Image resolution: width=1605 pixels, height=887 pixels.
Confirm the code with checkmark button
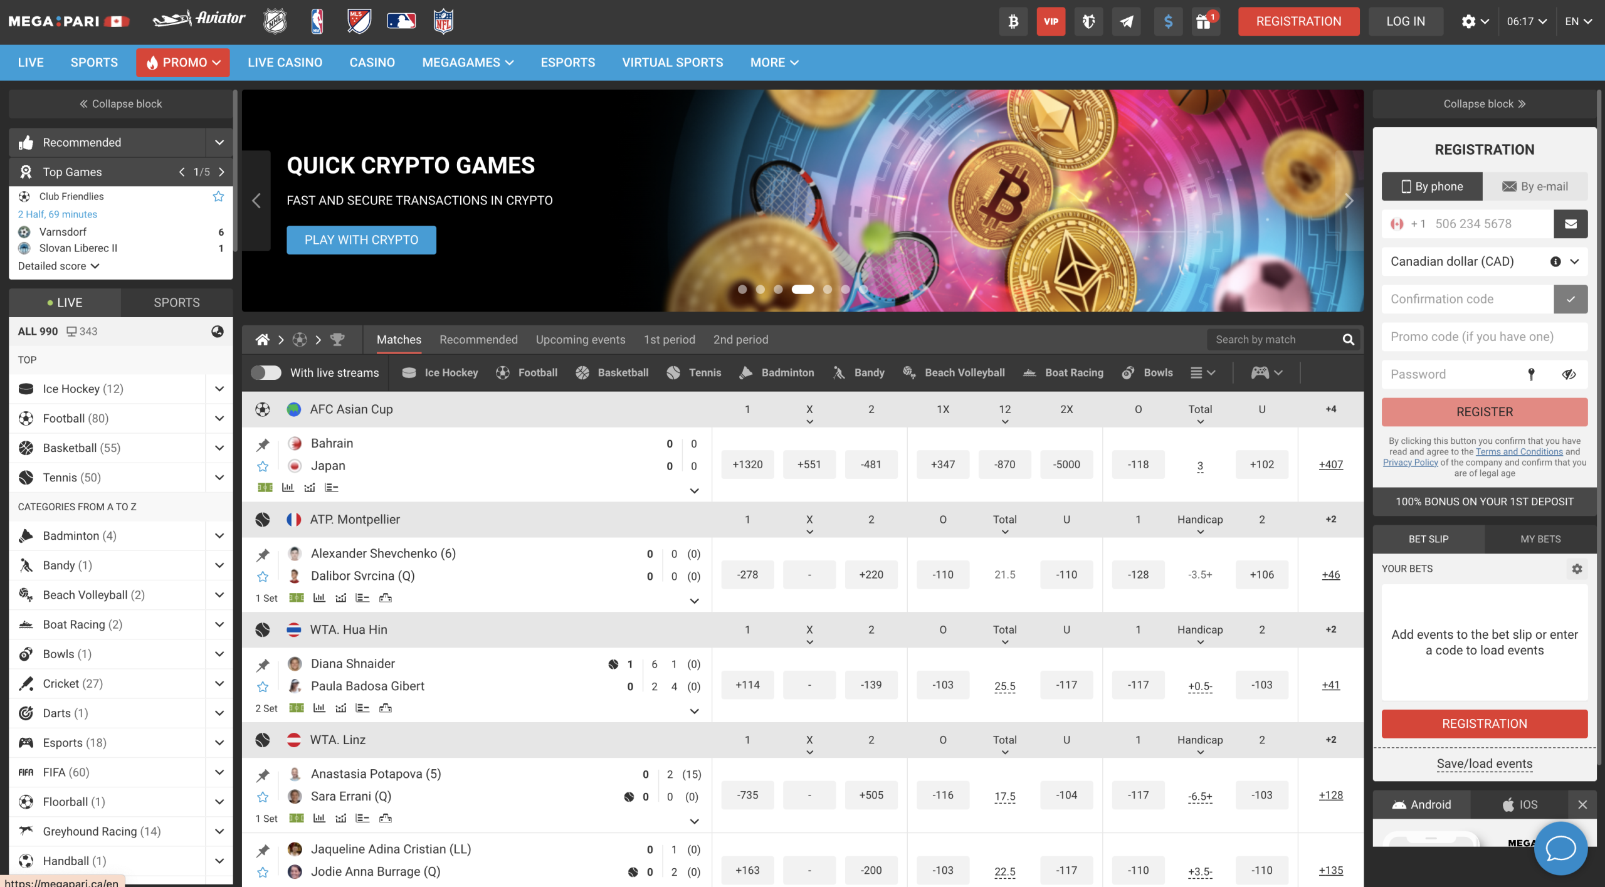point(1571,299)
